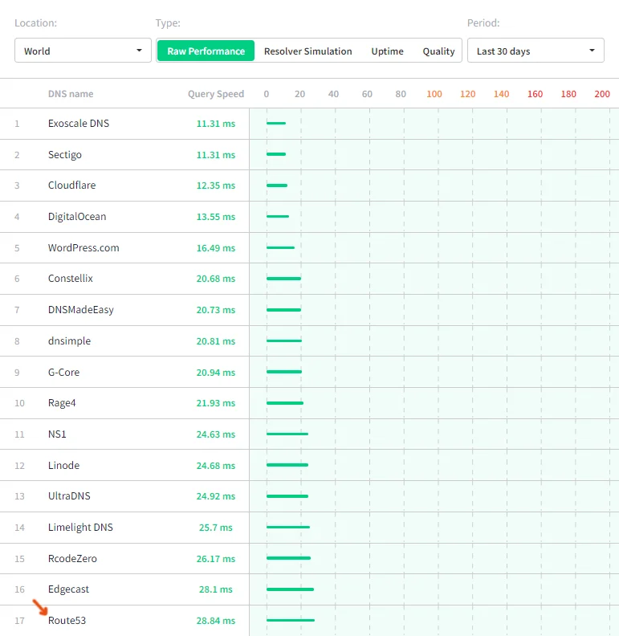
Task: Click the 20.68 ms query speed value
Action: pyautogui.click(x=216, y=279)
